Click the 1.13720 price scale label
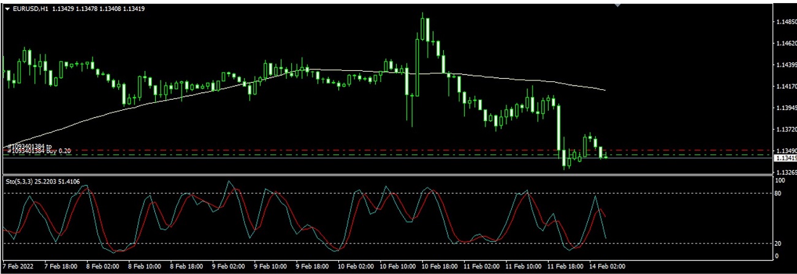Viewport: 797px width, 274px height. click(785, 130)
